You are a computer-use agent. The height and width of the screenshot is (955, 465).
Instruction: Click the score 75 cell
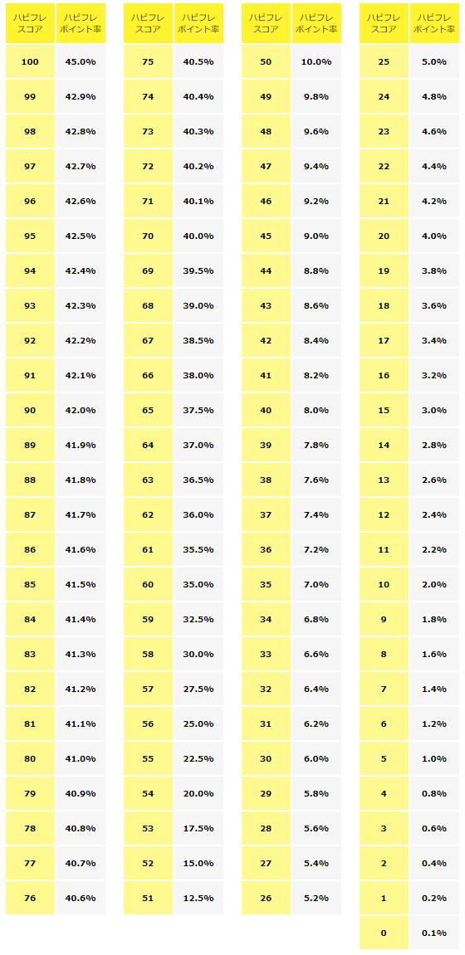coord(148,61)
